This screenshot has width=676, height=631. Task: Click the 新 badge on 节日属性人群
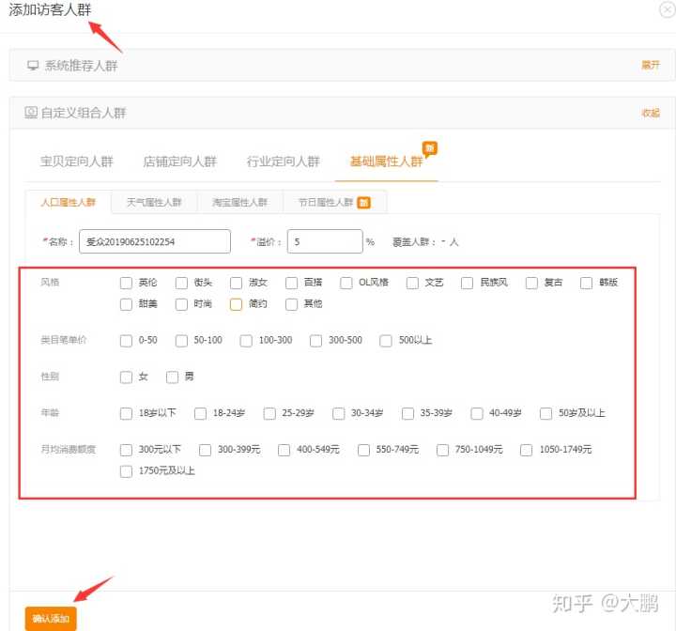coord(363,202)
